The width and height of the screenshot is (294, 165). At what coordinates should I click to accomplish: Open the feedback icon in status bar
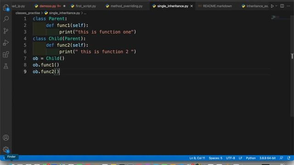(x=281, y=158)
